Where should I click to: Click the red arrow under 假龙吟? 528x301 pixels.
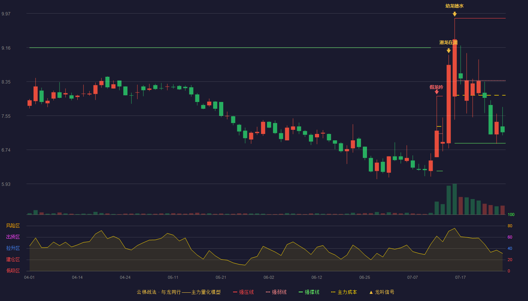coord(436,92)
